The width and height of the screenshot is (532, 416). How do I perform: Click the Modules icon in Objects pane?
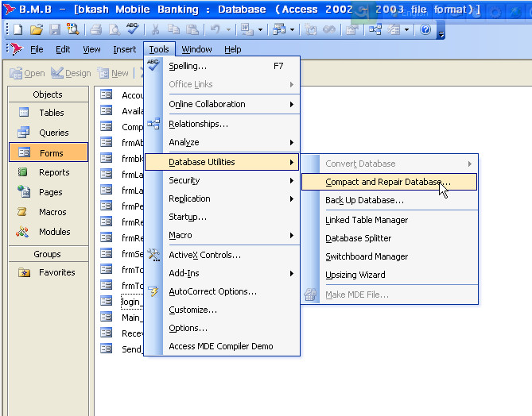pos(22,232)
